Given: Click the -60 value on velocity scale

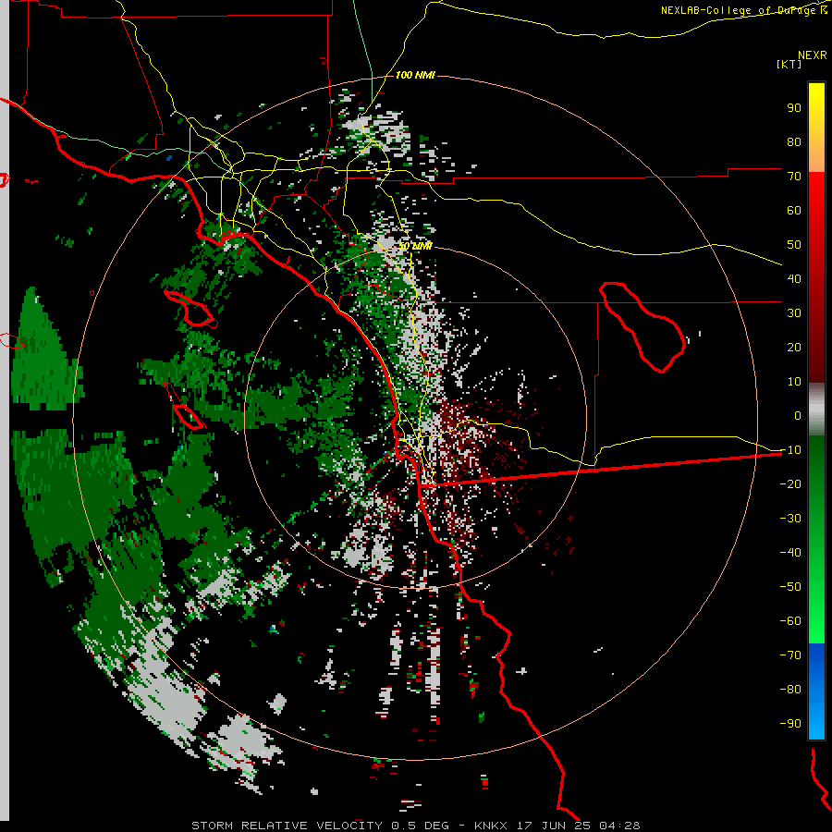Looking at the screenshot, I should [790, 621].
